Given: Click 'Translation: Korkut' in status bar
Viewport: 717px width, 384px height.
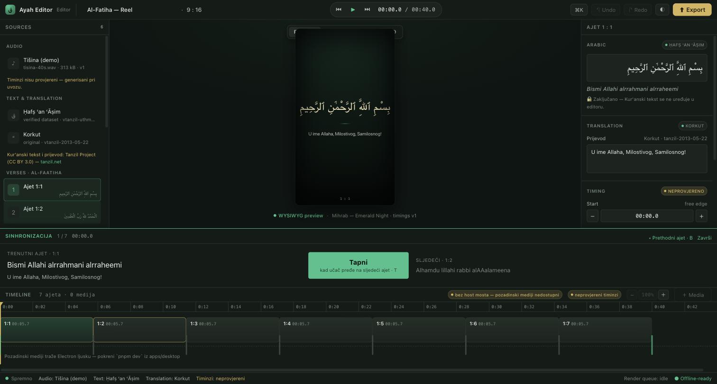Looking at the screenshot, I should (167, 378).
